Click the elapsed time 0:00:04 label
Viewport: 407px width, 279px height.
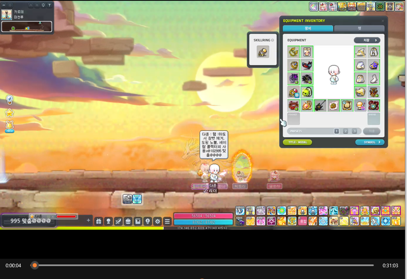(13, 265)
